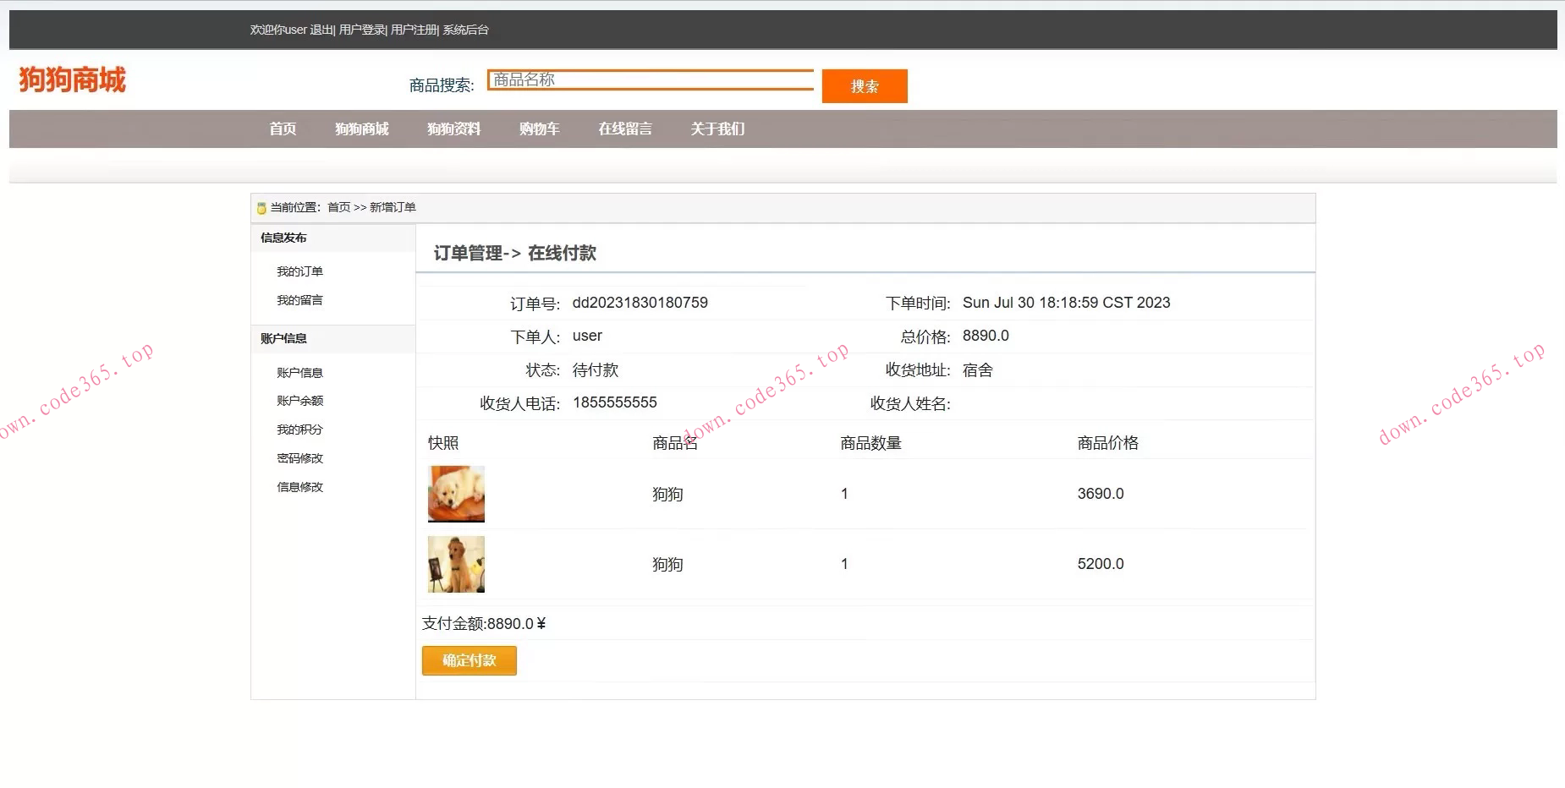Image resolution: width=1565 pixels, height=788 pixels.
Task: Open the 购物车 shopping cart page
Action: (x=540, y=129)
